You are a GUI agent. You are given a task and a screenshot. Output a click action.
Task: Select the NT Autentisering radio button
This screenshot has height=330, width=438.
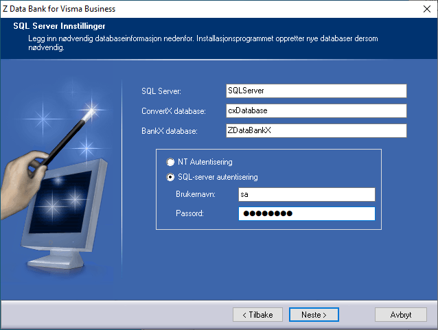171,163
